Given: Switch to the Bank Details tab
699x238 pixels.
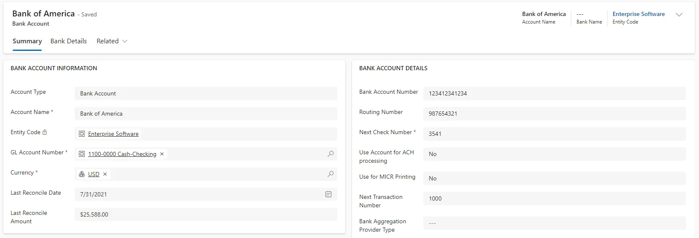Looking at the screenshot, I should pyautogui.click(x=69, y=41).
